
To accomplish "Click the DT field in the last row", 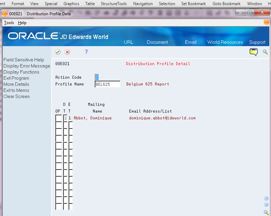I will click(x=65, y=207).
